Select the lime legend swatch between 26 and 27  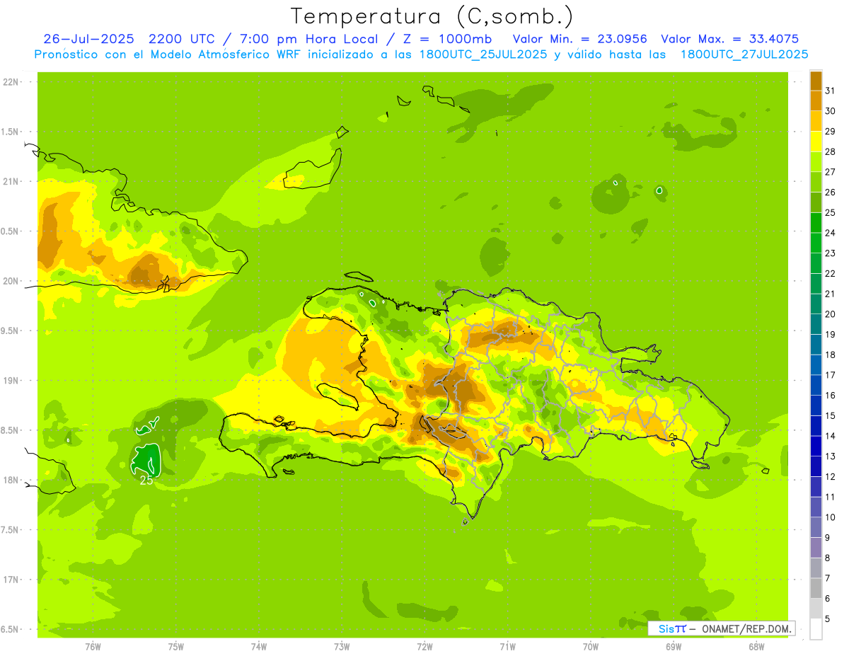816,182
